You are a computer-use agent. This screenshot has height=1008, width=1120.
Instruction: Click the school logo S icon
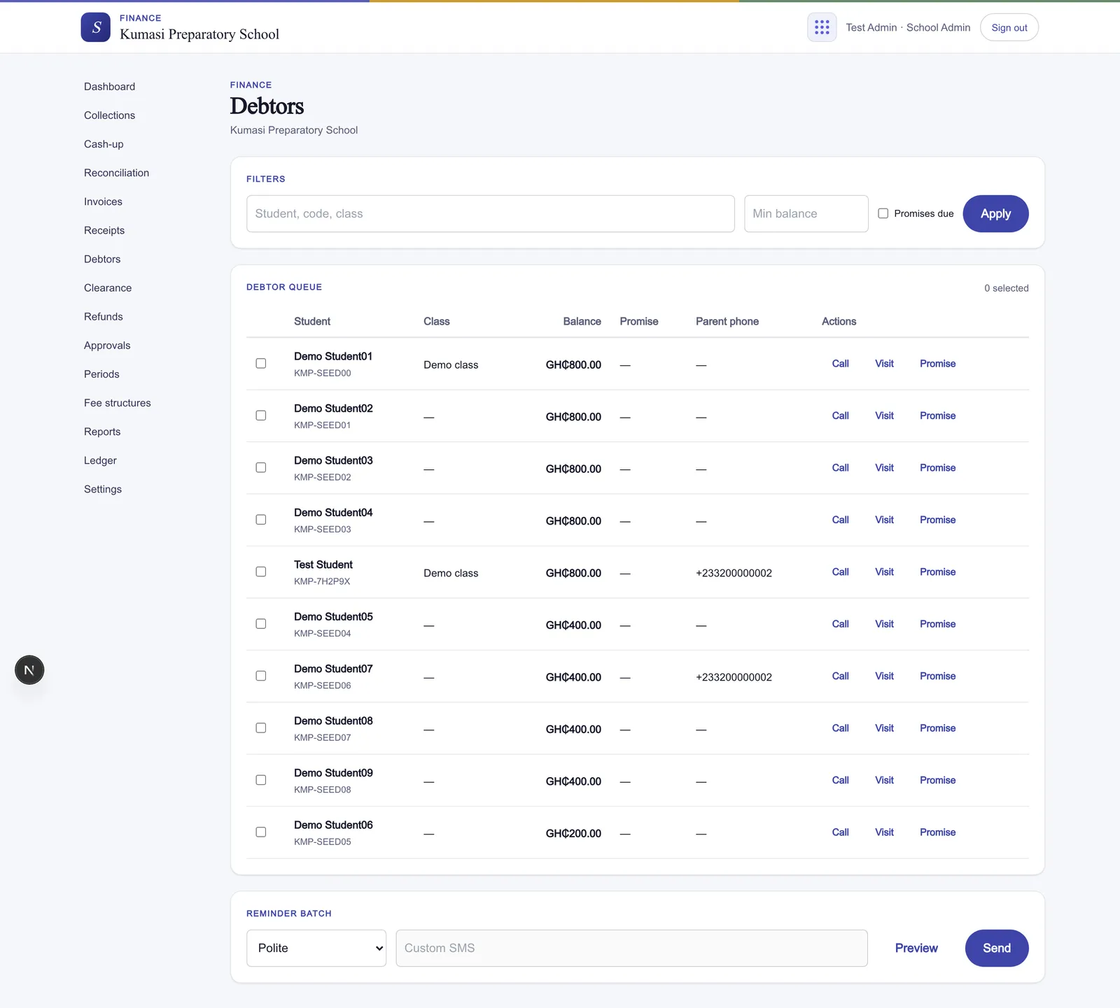(96, 27)
